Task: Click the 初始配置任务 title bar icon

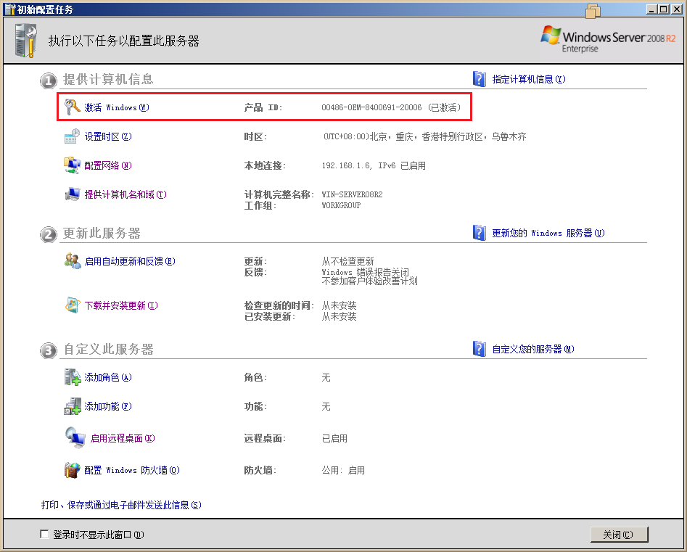Action: pyautogui.click(x=10, y=9)
